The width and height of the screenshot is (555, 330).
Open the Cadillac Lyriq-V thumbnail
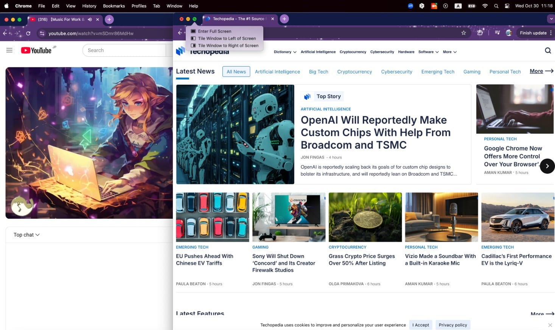point(518,217)
